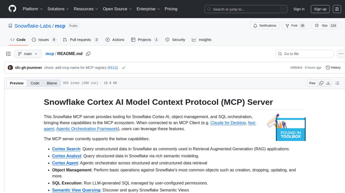Open the document outline list
The width and height of the screenshot is (345, 193).
pos(337,83)
